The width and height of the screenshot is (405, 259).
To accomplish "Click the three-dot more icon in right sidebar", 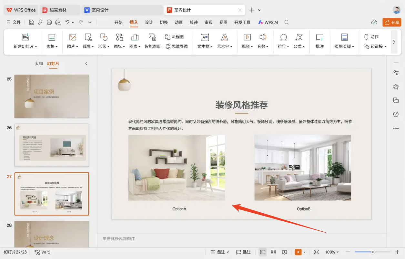I will click(x=396, y=128).
